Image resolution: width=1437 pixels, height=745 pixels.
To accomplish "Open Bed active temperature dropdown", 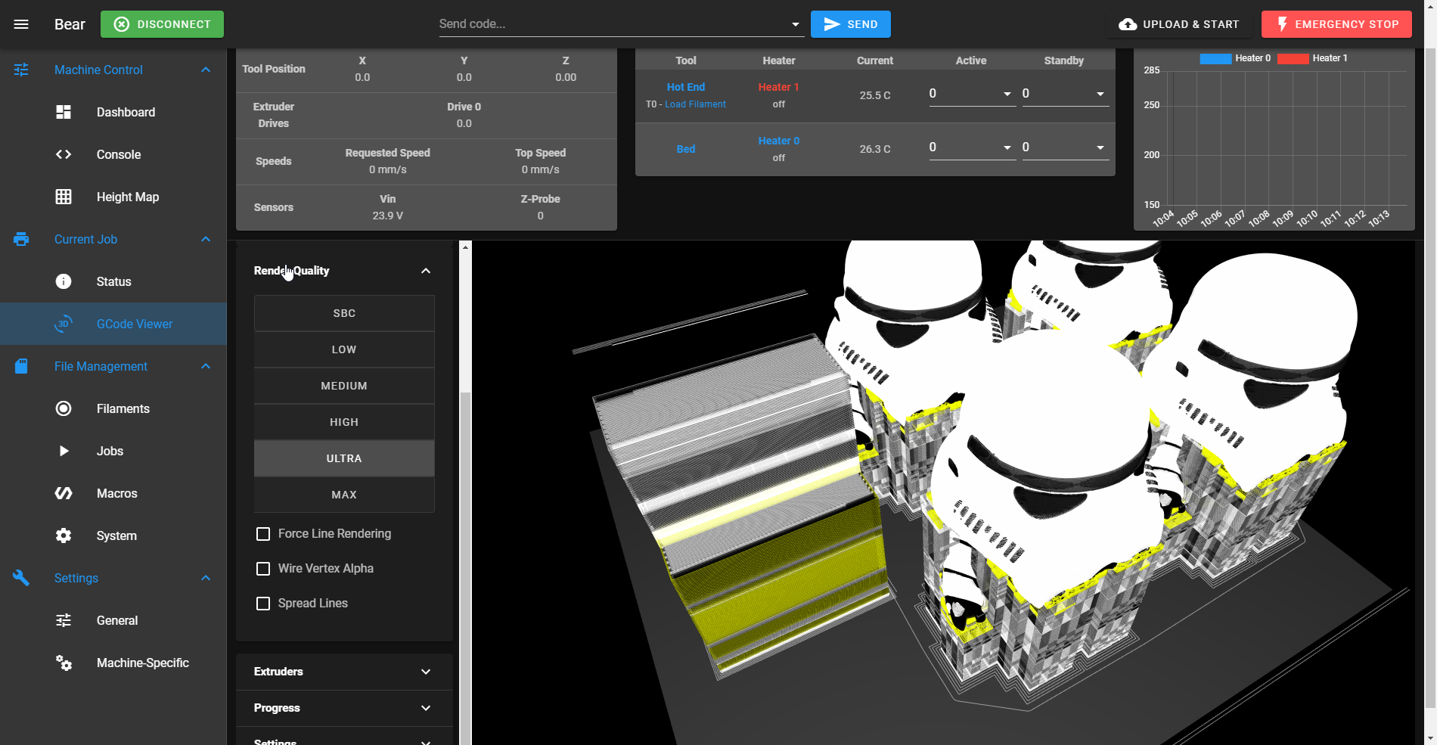I will pyautogui.click(x=1007, y=147).
